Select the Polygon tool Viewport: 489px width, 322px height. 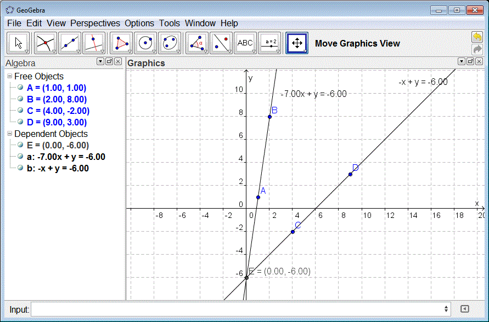121,43
